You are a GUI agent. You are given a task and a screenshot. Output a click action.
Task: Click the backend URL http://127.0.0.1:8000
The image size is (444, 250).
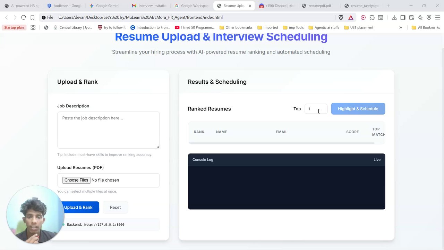pyautogui.click(x=104, y=225)
